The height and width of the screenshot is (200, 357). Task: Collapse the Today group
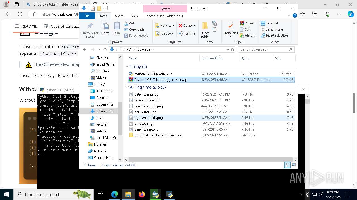coord(127,67)
